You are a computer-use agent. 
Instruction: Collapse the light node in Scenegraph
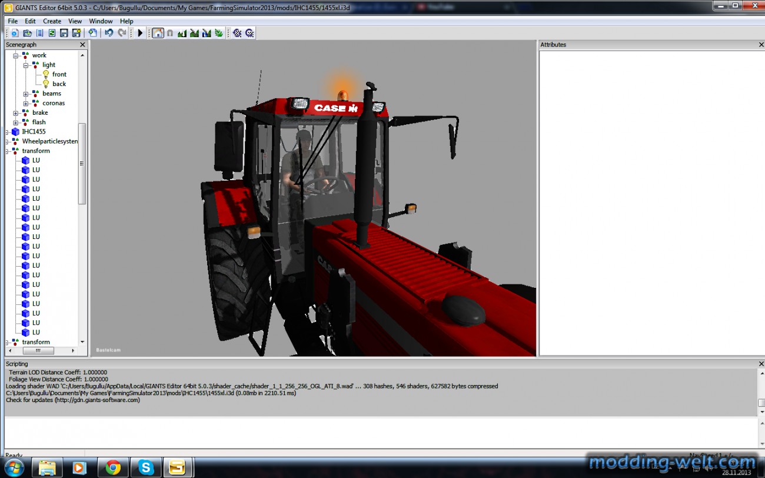click(x=26, y=65)
